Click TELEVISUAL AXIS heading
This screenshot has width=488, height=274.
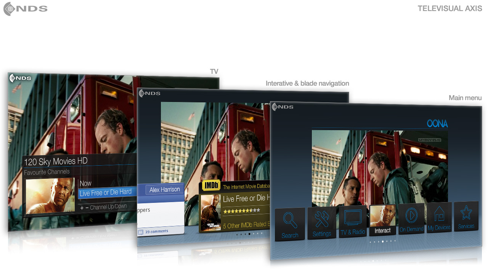(450, 8)
